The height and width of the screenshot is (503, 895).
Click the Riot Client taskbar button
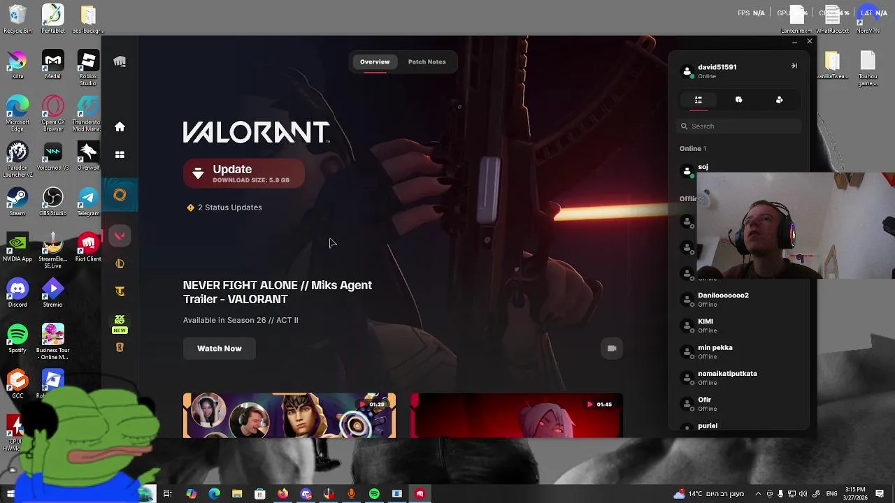click(x=420, y=494)
